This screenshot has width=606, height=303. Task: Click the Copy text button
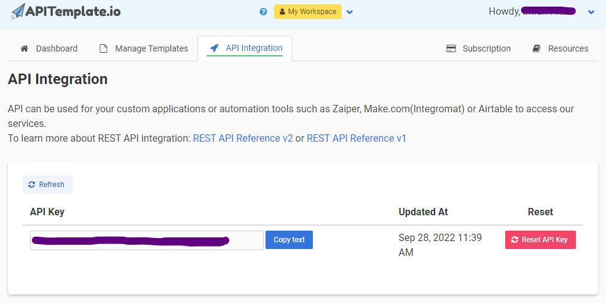click(289, 240)
